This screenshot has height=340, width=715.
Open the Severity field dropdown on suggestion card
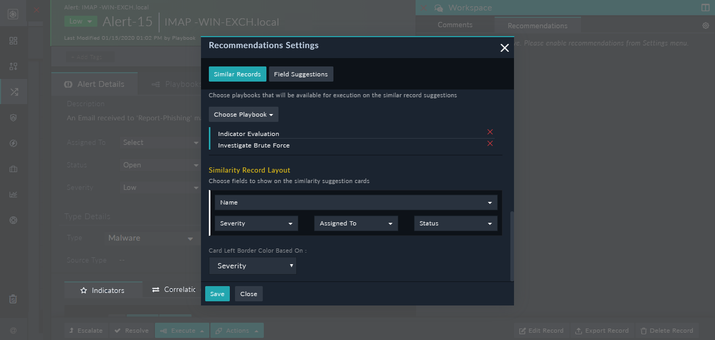coord(256,223)
